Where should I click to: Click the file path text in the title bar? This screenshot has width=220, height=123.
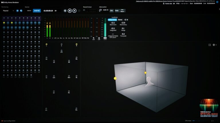point(175,1)
